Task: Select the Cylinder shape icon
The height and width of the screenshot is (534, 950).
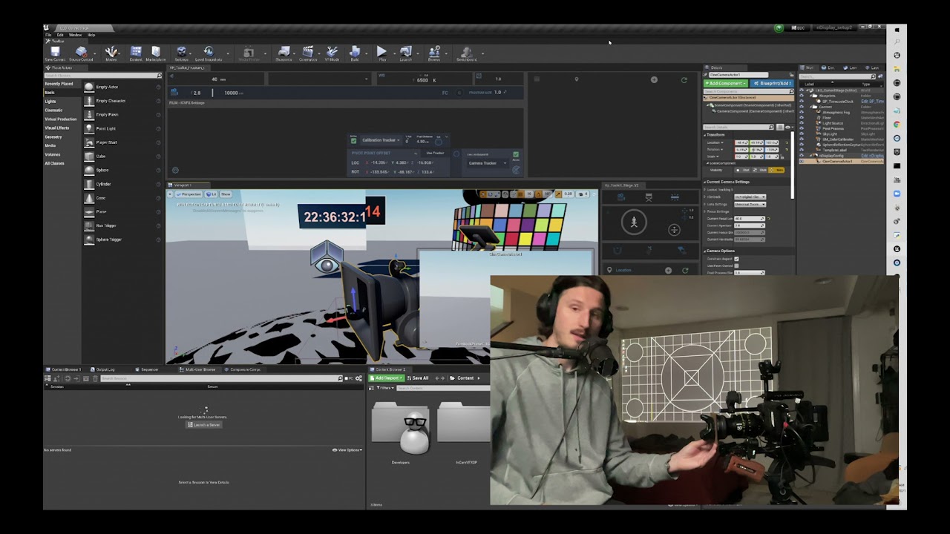Action: (89, 184)
